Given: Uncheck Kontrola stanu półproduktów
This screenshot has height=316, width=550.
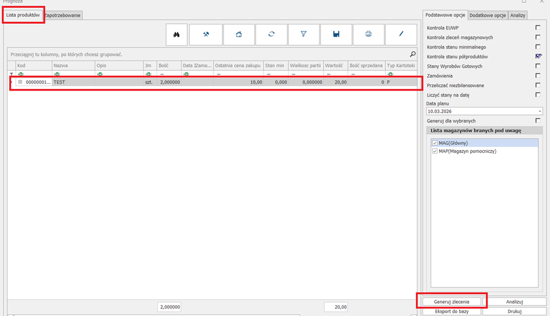Looking at the screenshot, I should pos(538,56).
